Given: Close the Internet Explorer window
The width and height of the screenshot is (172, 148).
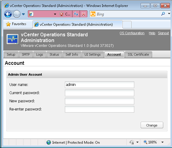Looking at the screenshot, I should 165,6.
